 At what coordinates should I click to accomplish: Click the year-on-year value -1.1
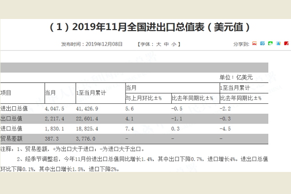pyautogui.click(x=177, y=119)
